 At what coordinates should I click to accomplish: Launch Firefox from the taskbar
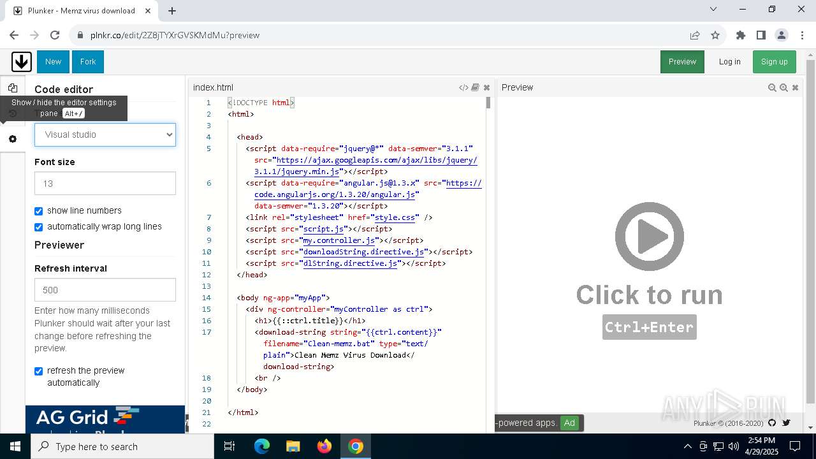[x=324, y=446]
